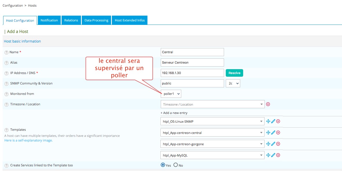The height and width of the screenshot is (171, 342).
Task: Click the IP Address field containing 192.168.1.30
Action: click(x=192, y=73)
